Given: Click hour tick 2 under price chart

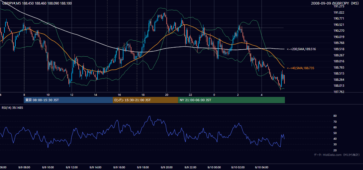Looking at the screenshot, I should [238, 95].
